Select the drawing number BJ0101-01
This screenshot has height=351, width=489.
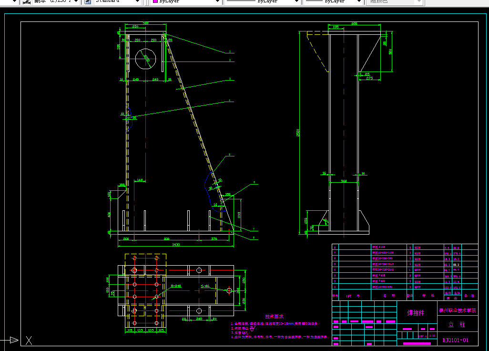point(455,340)
